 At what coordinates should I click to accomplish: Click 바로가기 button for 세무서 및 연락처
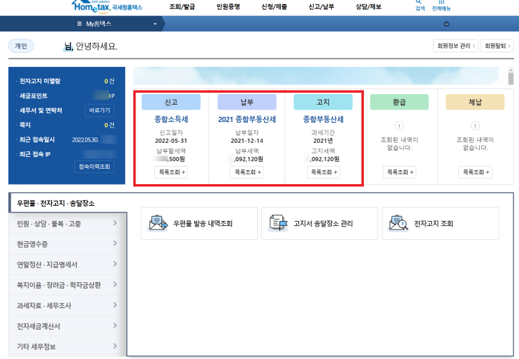coord(99,110)
